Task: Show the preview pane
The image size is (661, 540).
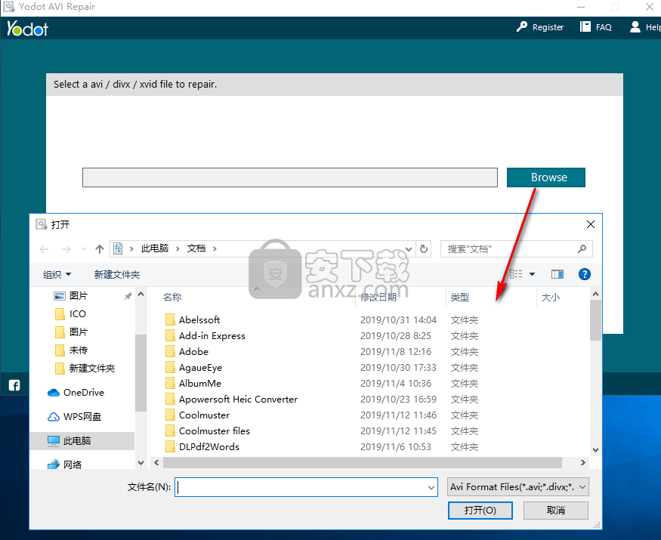Action: 558,274
